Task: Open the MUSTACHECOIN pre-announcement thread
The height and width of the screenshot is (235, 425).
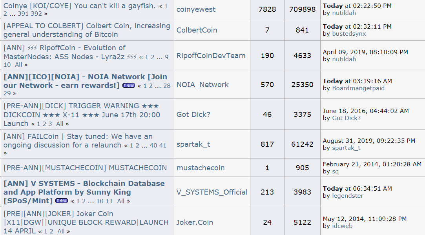Action: (x=85, y=168)
